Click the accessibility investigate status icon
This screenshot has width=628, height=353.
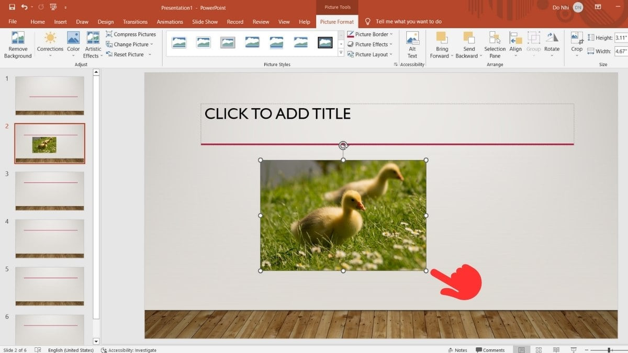tap(104, 350)
